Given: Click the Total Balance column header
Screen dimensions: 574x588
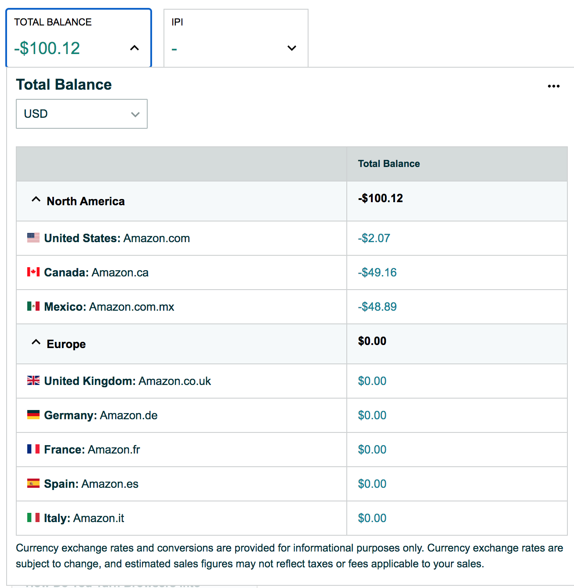Looking at the screenshot, I should coord(389,164).
